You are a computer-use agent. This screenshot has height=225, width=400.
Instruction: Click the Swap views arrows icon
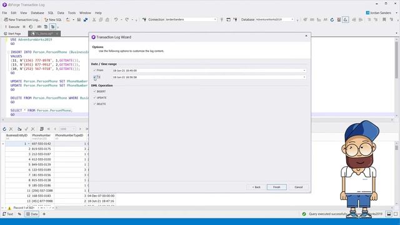point(19,214)
